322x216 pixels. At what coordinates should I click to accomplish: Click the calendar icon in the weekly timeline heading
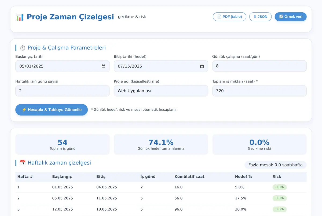(x=23, y=163)
